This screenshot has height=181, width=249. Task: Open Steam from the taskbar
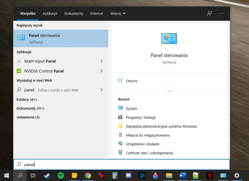click(x=47, y=175)
